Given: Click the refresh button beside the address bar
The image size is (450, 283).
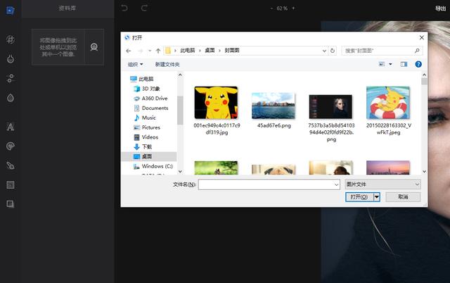Looking at the screenshot, I should 333,51.
